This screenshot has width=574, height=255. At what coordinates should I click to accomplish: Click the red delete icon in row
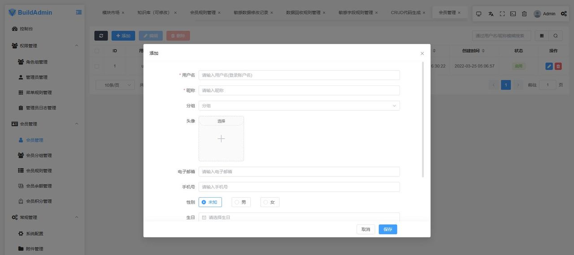(558, 66)
